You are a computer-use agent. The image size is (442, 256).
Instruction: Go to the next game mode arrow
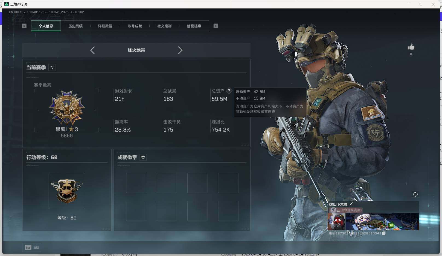(180, 50)
